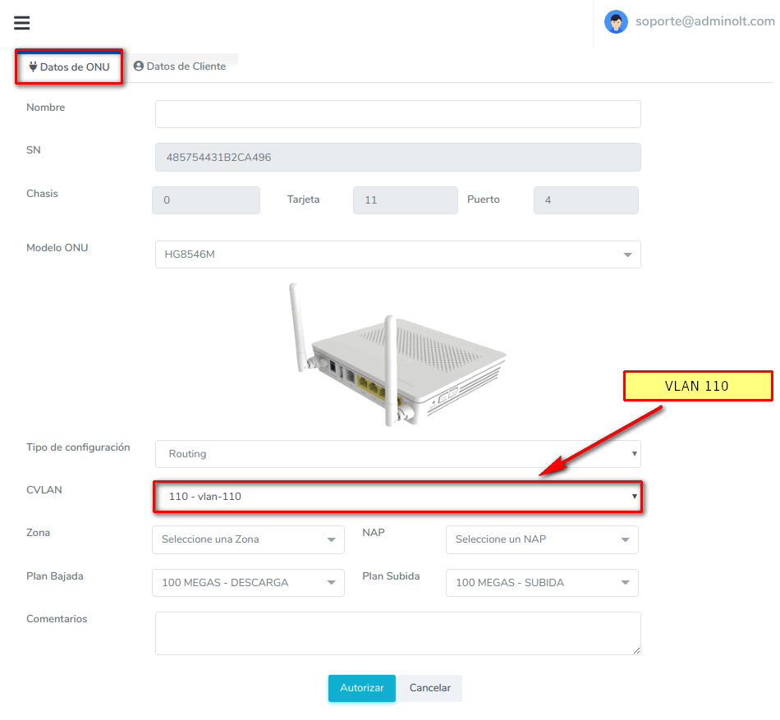The height and width of the screenshot is (720, 780).
Task: Focus the Nombre input field
Action: tap(397, 114)
